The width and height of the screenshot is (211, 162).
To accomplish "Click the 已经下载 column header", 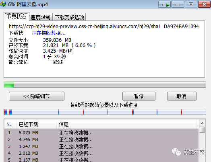I will click(x=36, y=124).
